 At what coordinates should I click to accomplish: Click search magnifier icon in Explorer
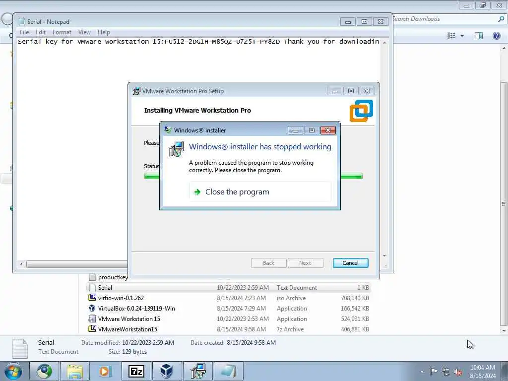pos(501,19)
